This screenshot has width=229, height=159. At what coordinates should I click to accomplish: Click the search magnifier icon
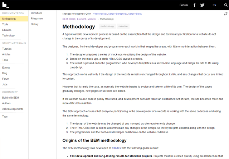pyautogui.click(x=226, y=5)
